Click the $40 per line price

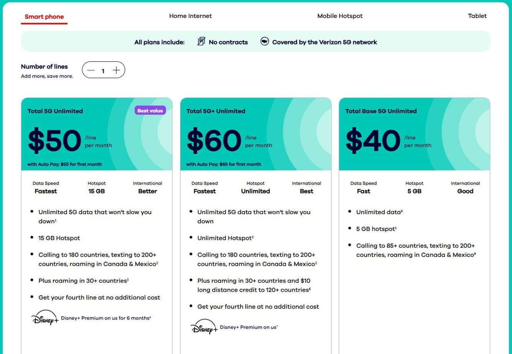[x=373, y=141]
